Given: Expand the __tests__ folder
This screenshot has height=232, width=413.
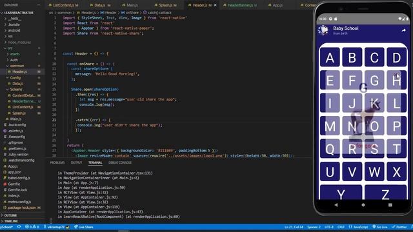Looking at the screenshot, I should 14,19.
